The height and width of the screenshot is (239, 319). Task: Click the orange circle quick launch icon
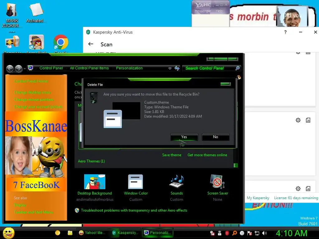tap(58, 233)
